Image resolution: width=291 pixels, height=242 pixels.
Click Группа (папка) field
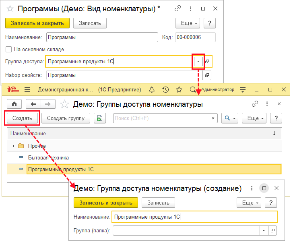pyautogui.click(x=186, y=230)
